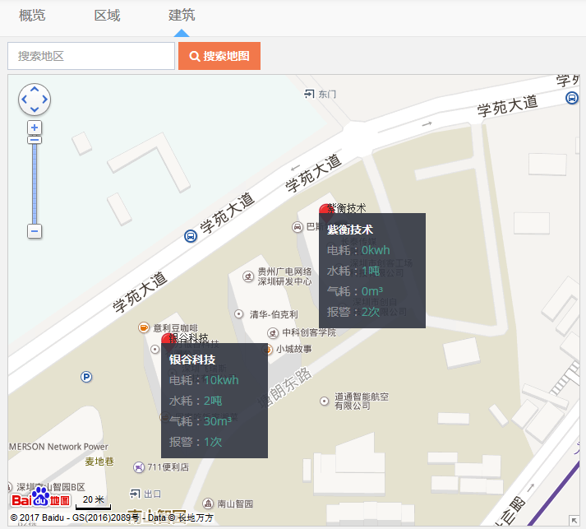Click the 意利豆咖啡 coffee icon
Screen dimensions: 586x529
[144, 327]
